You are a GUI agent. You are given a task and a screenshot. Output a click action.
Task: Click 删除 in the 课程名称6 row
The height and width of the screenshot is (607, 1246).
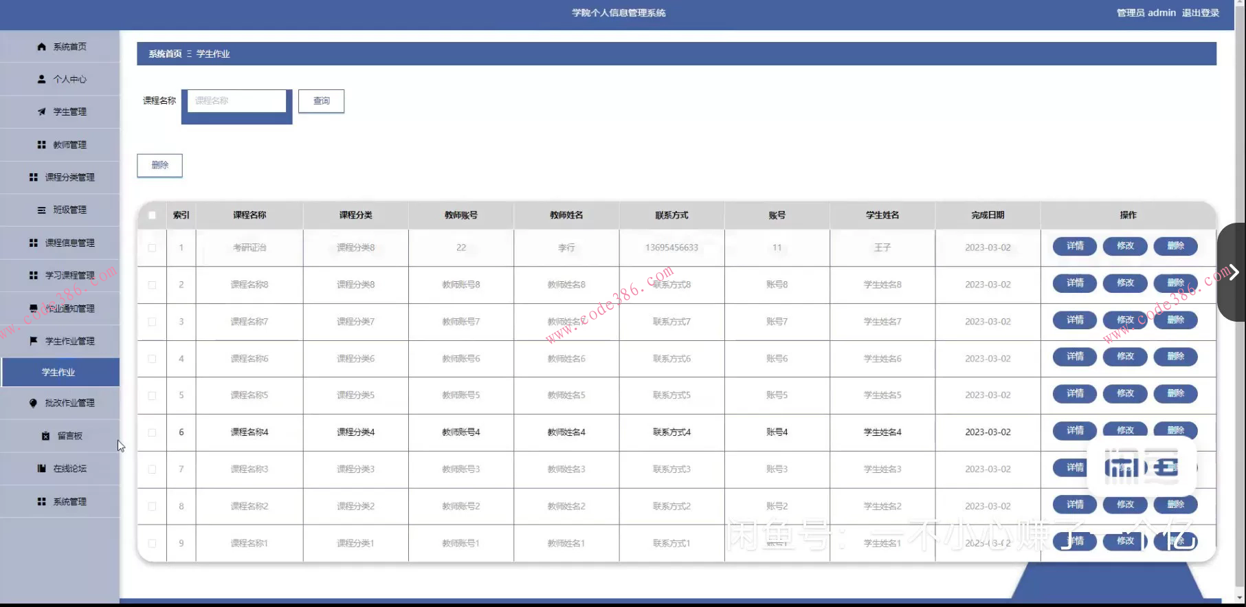(1175, 357)
